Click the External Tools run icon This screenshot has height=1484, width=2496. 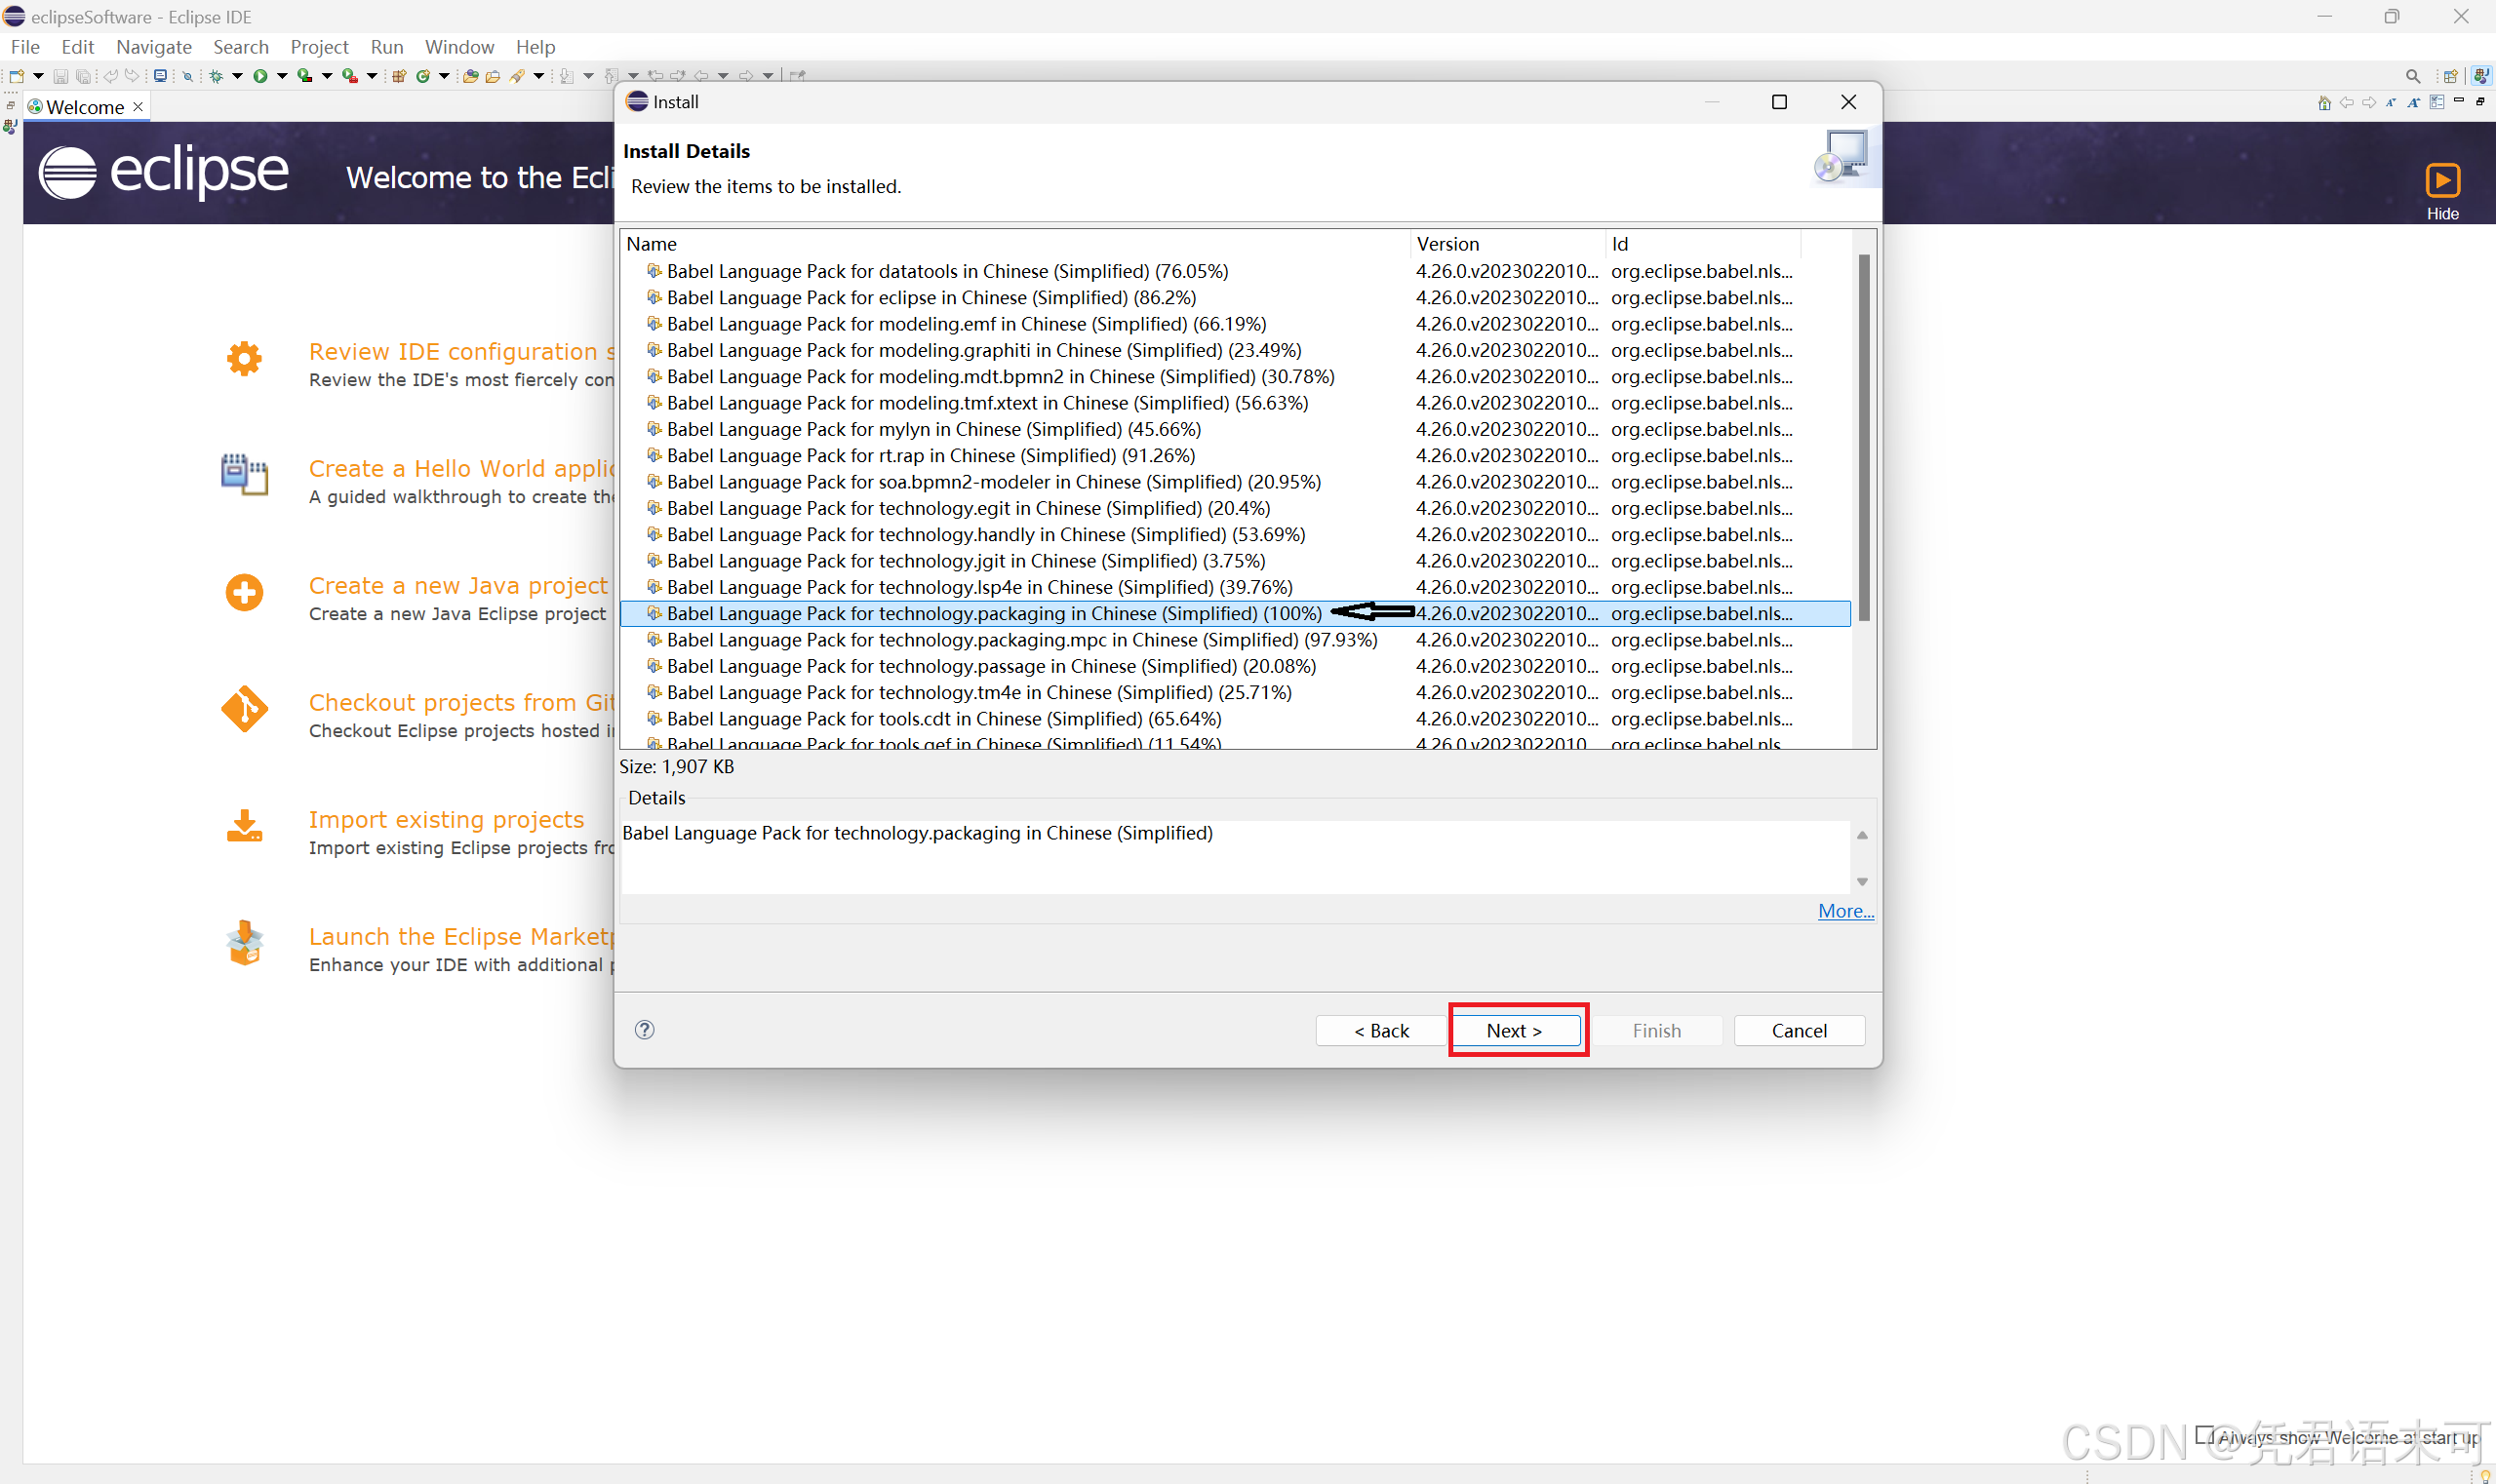tap(350, 76)
